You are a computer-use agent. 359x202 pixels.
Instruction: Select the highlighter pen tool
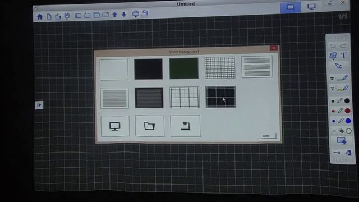pyautogui.click(x=343, y=88)
